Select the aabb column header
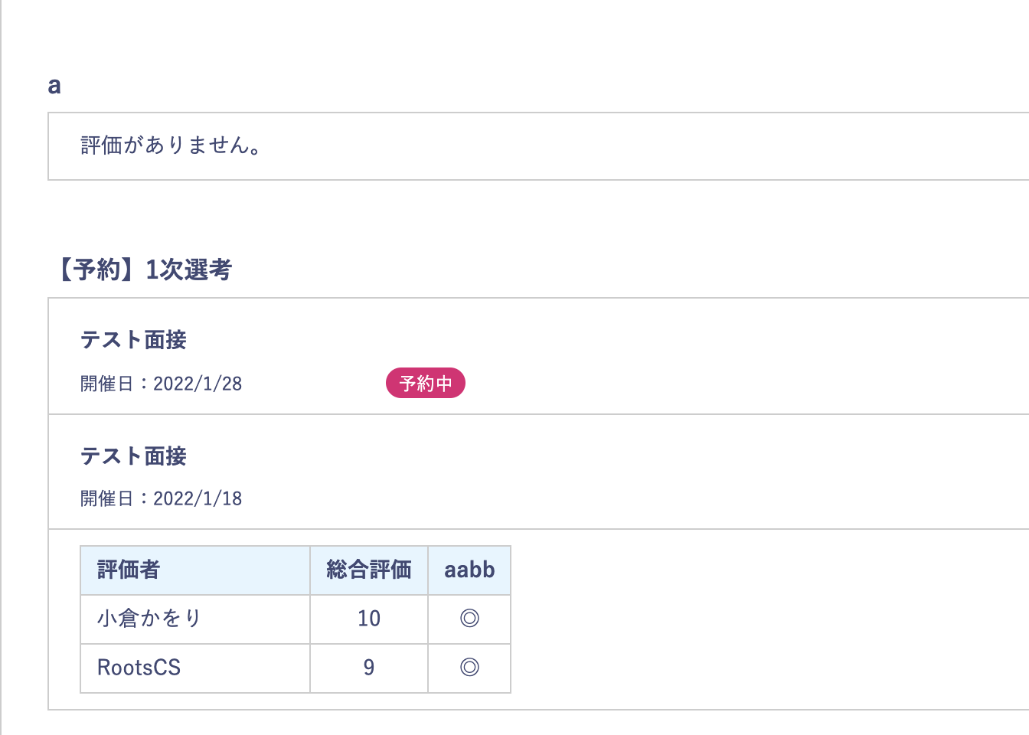The image size is (1029, 735). point(469,570)
